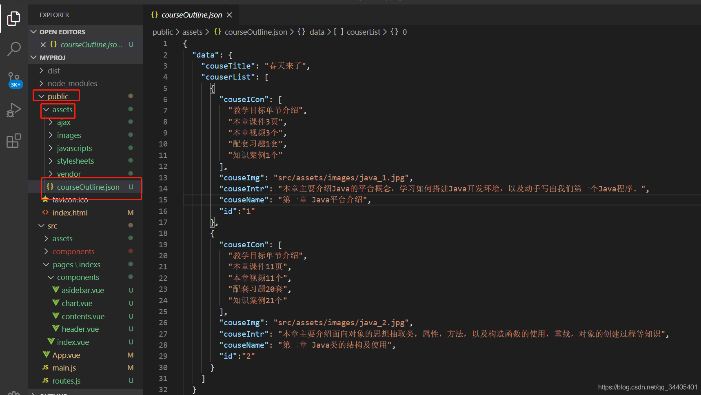The height and width of the screenshot is (395, 701).
Task: Collapse components folder under pages\indexs
Action: click(51, 277)
